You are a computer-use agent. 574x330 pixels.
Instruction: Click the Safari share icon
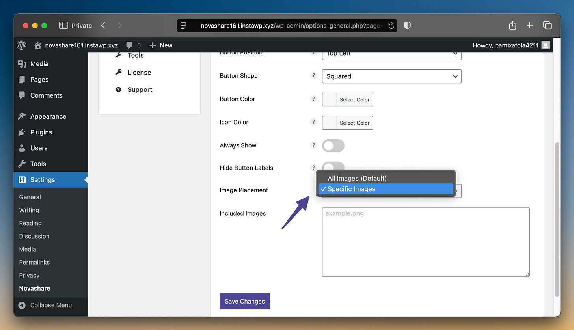click(512, 25)
